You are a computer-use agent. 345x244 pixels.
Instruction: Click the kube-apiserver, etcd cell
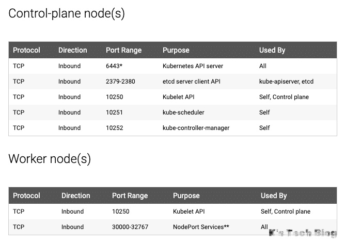286,82
